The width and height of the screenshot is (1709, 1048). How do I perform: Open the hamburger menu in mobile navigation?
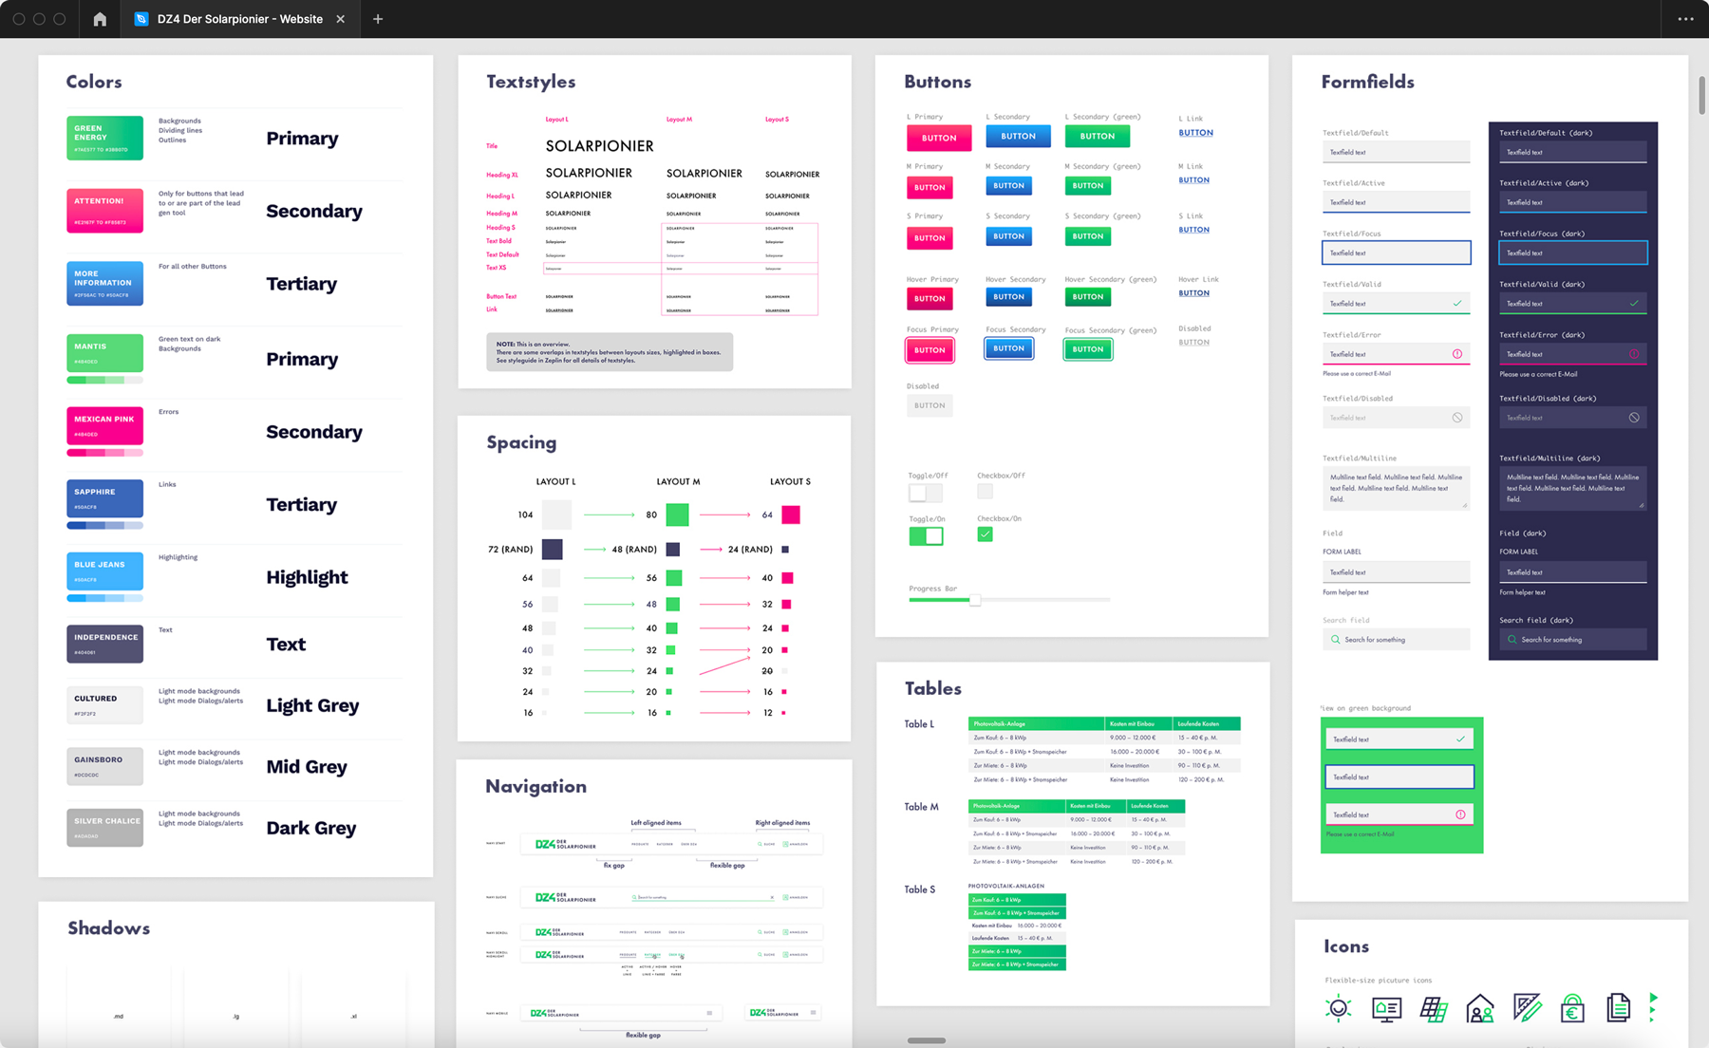click(x=709, y=1013)
